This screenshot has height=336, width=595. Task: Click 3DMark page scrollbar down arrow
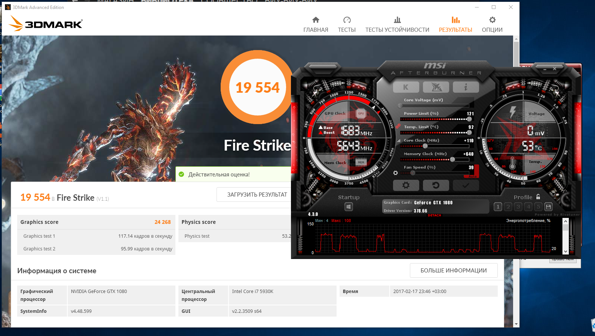pos(516,324)
